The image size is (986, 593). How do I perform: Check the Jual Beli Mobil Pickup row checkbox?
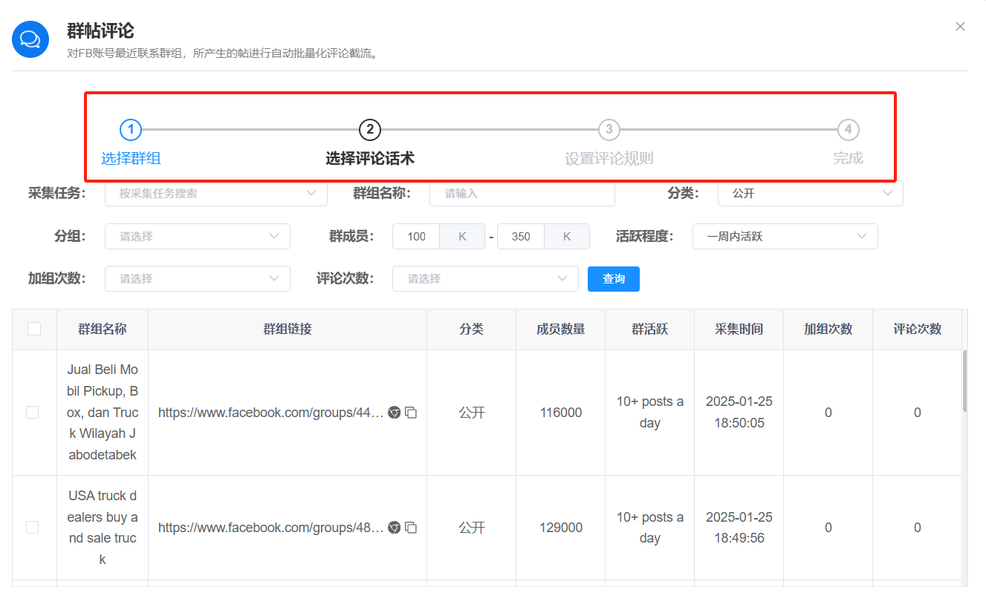click(x=33, y=412)
